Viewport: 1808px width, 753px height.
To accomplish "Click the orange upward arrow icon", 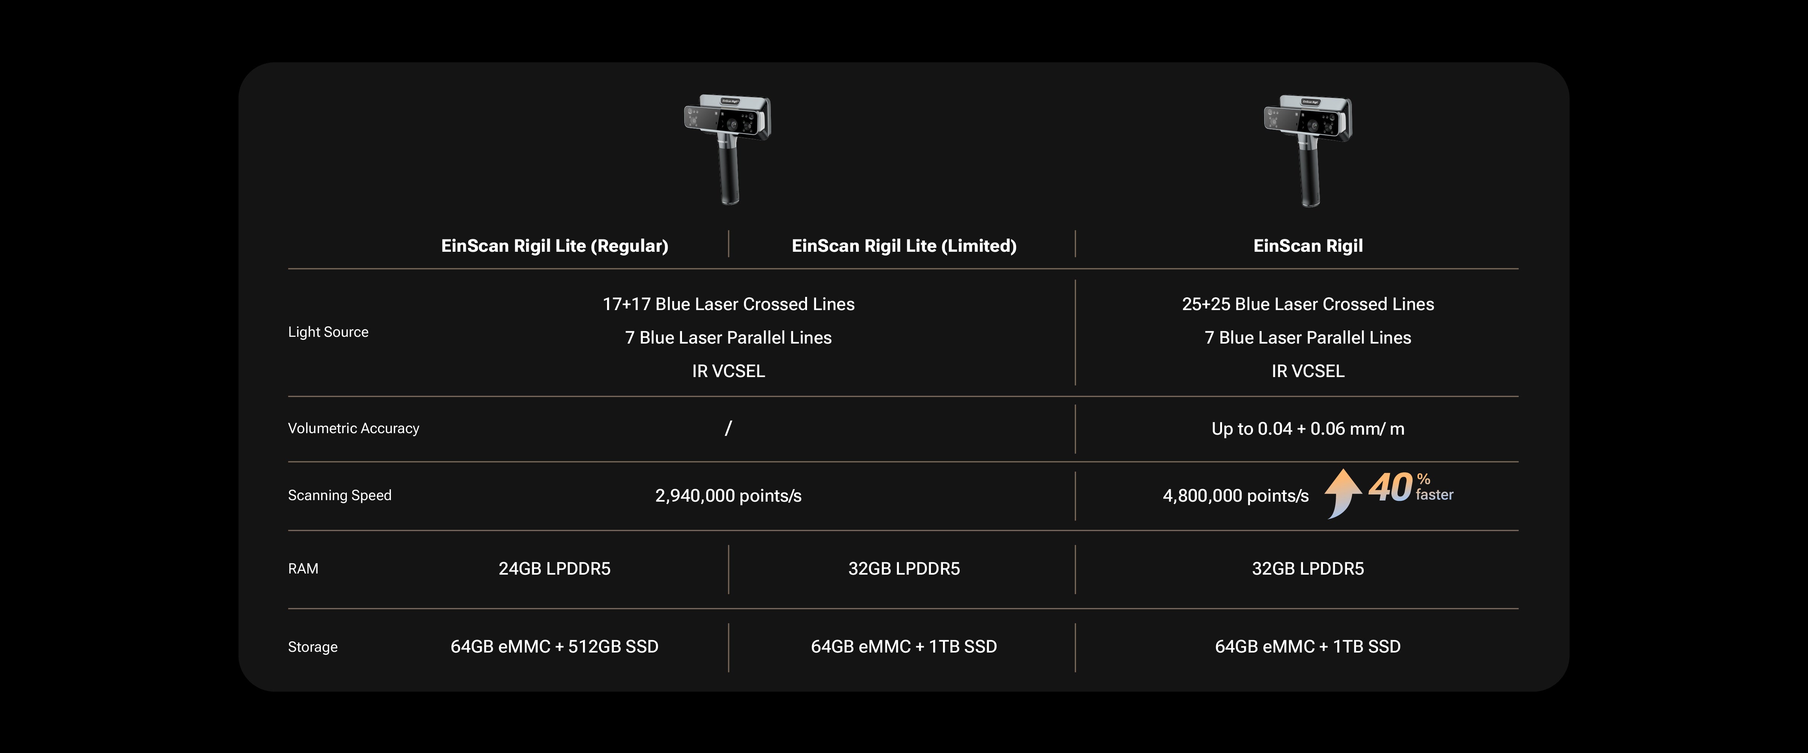I will click(x=1342, y=493).
